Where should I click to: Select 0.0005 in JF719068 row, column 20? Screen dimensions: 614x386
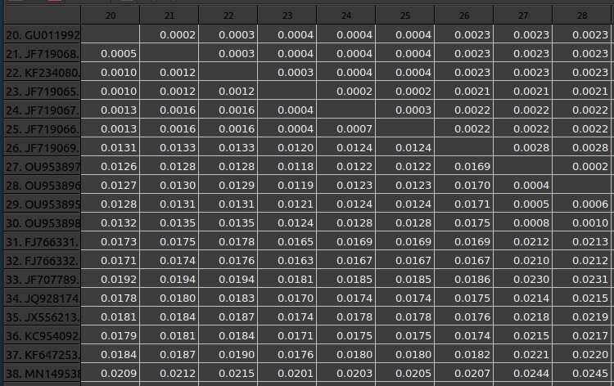[111, 54]
